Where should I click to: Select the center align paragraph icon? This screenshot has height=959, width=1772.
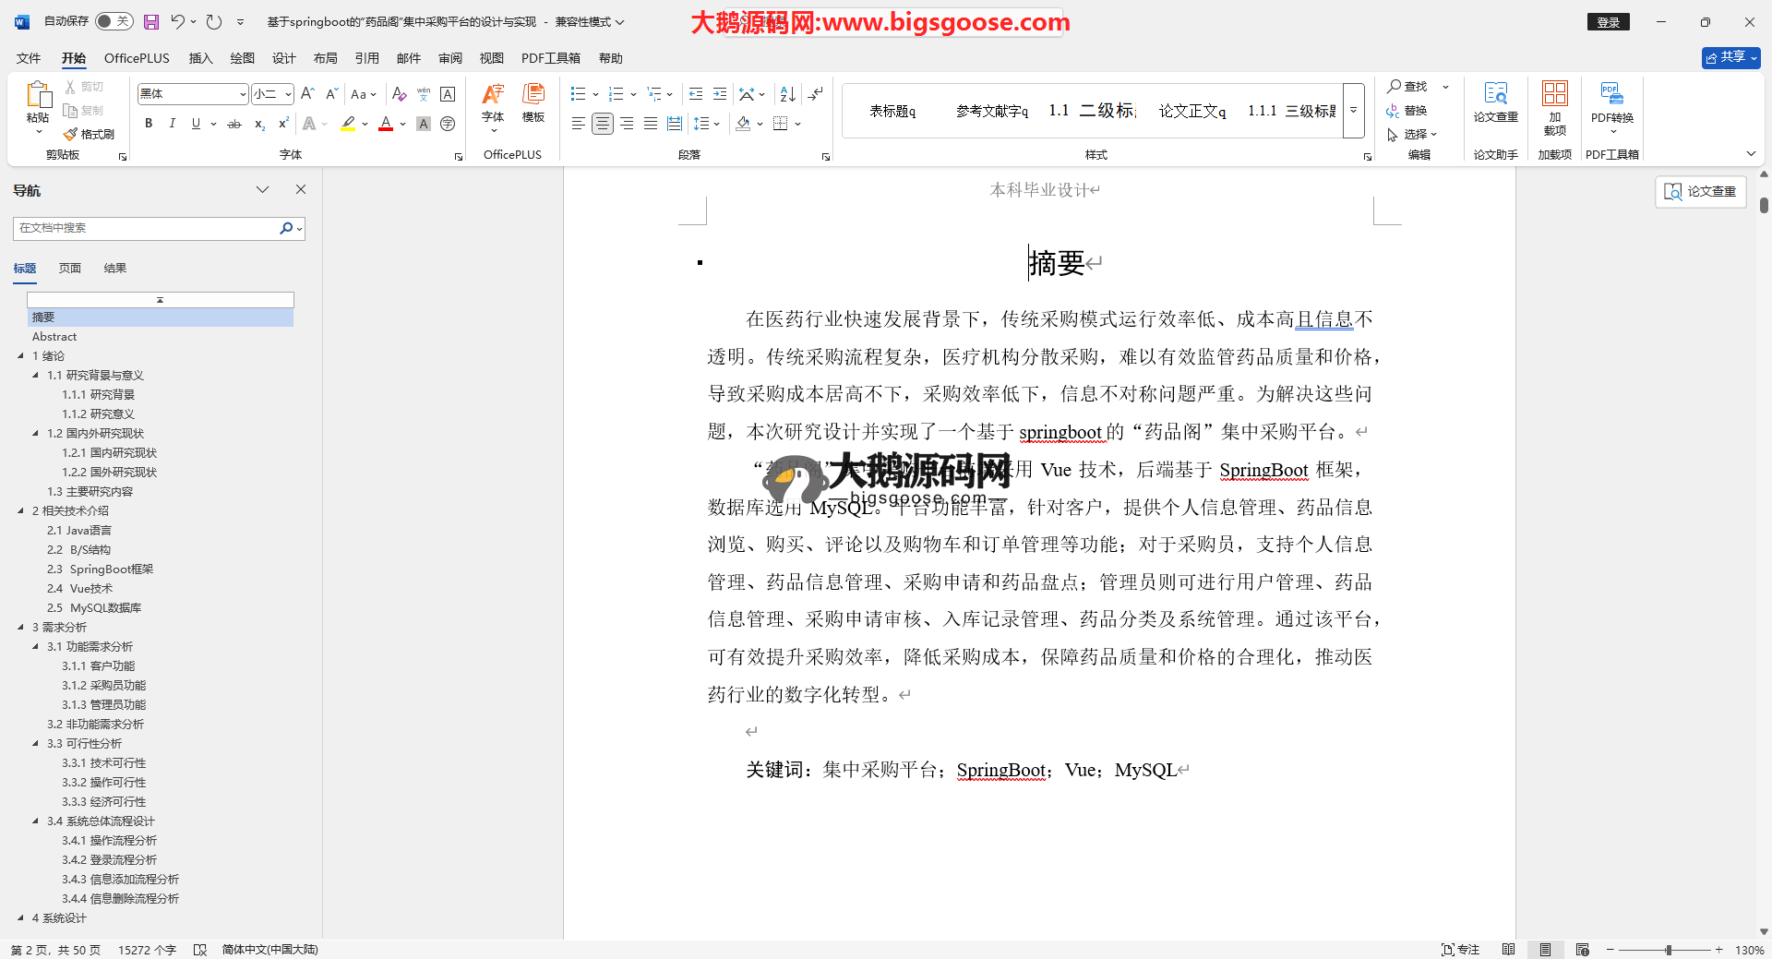pos(602,124)
